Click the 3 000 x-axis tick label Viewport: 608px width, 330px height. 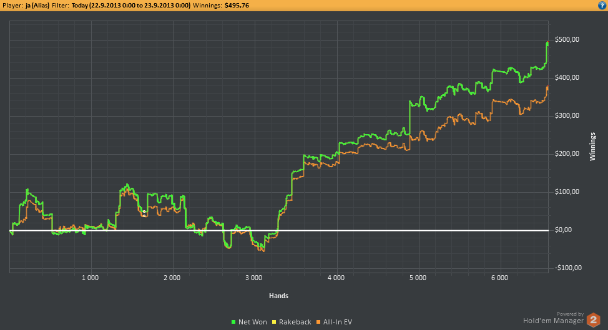click(254, 277)
